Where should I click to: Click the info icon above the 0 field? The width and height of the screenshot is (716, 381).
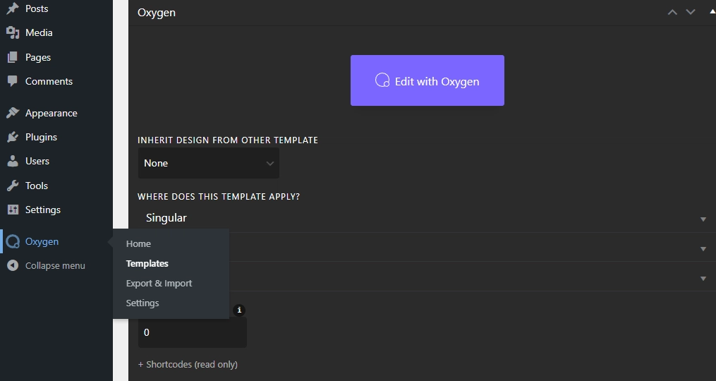tap(239, 310)
